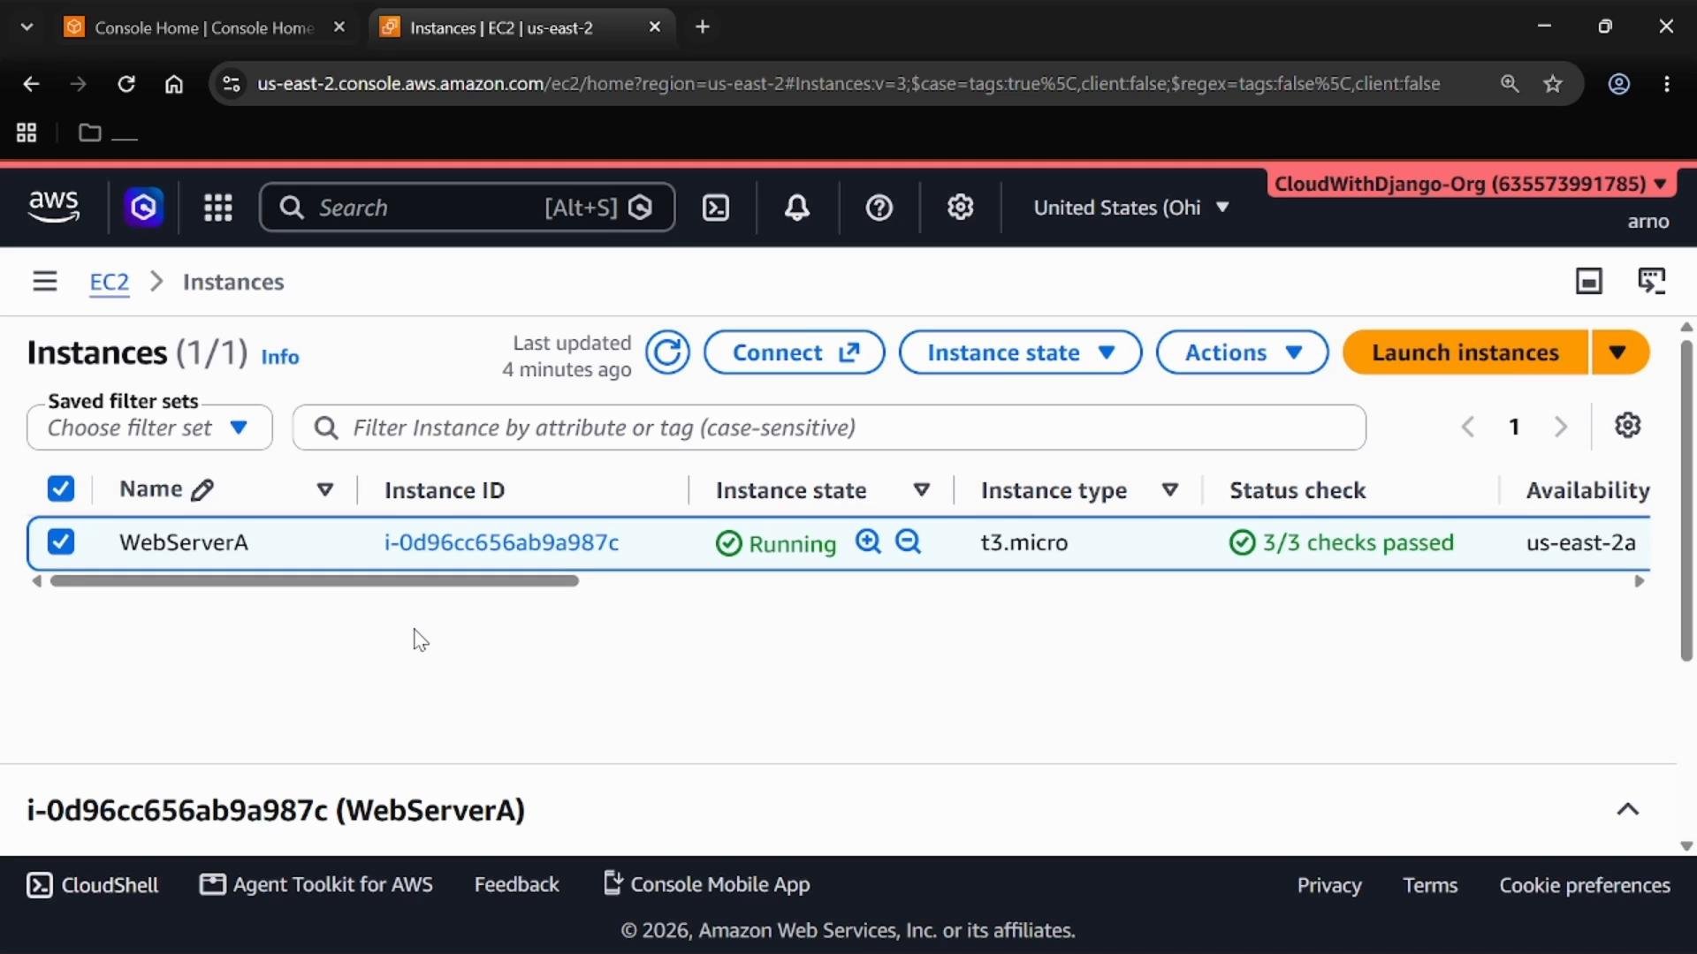Close the Console Home tab
1697x954 pixels.
click(x=339, y=27)
